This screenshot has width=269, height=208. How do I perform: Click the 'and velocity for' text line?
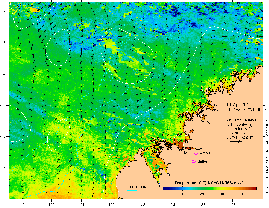point(239,129)
